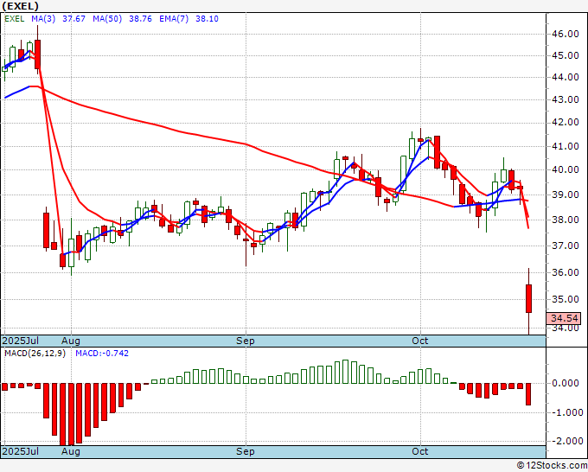Select the EMA(7) value 38.10

(x=207, y=18)
